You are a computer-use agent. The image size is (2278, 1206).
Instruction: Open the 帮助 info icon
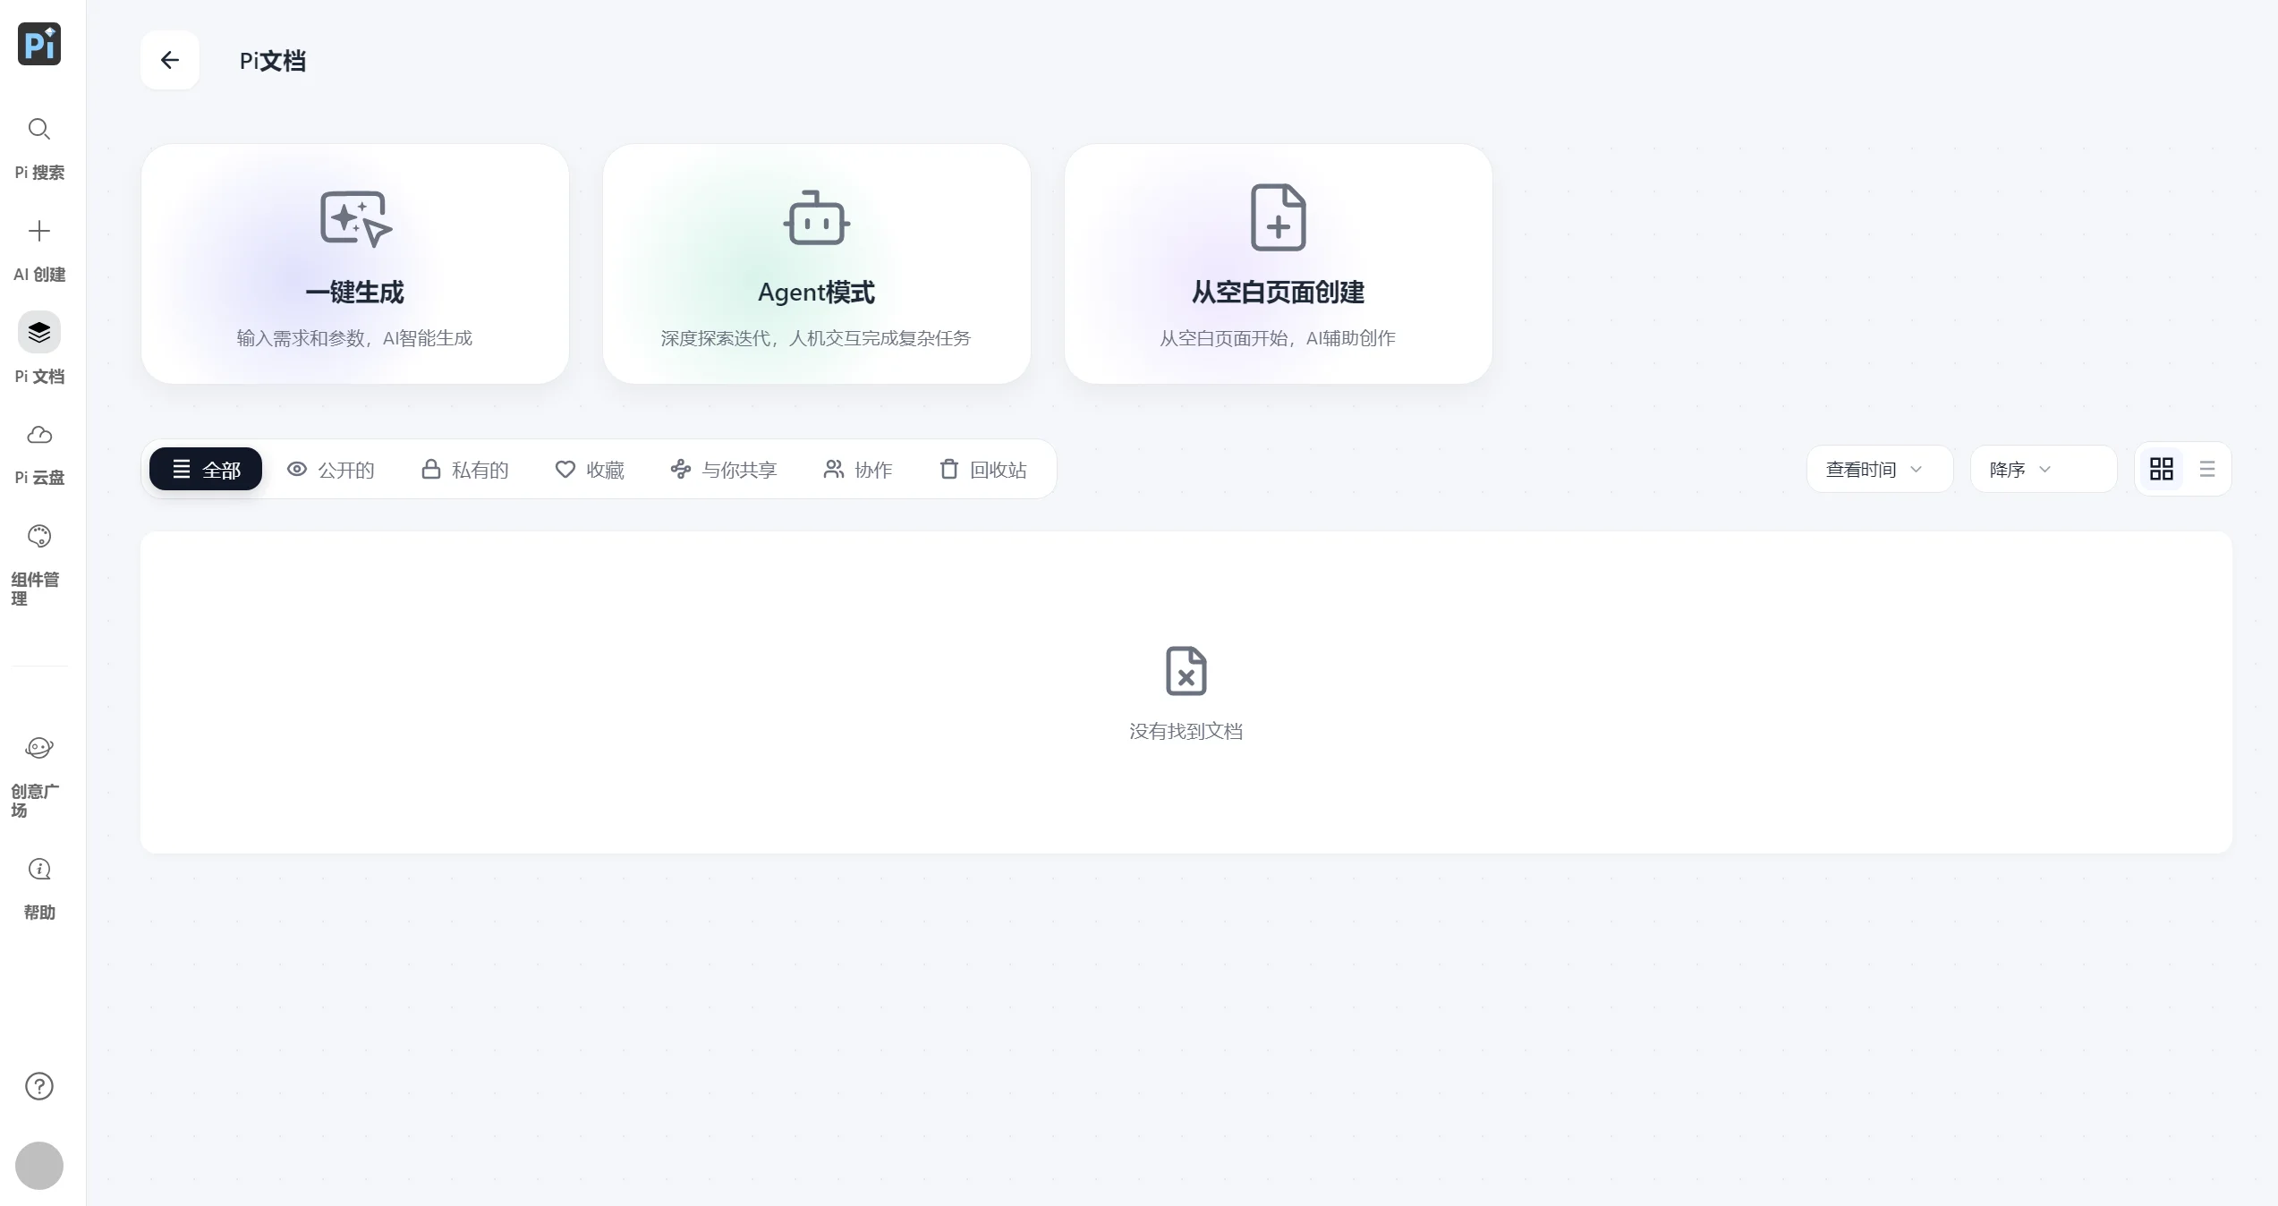[39, 869]
